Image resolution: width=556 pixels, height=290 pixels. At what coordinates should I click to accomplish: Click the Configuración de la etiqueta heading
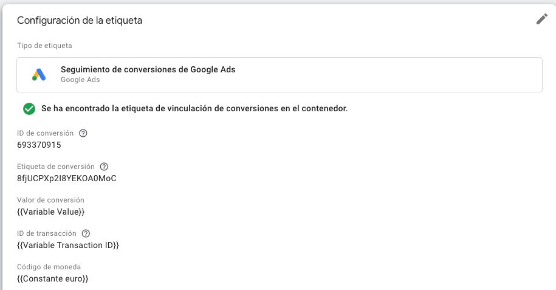[80, 21]
